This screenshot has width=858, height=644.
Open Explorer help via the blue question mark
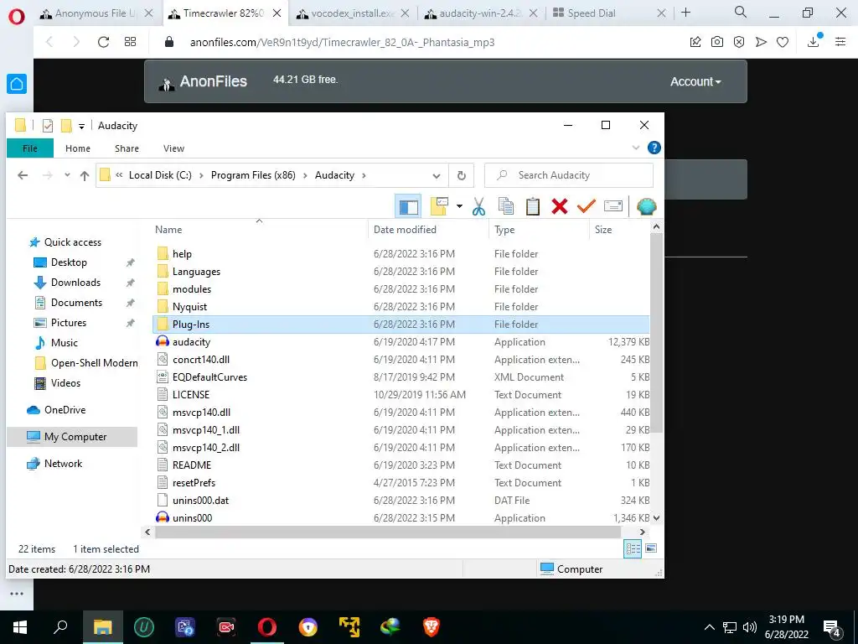pyautogui.click(x=654, y=148)
